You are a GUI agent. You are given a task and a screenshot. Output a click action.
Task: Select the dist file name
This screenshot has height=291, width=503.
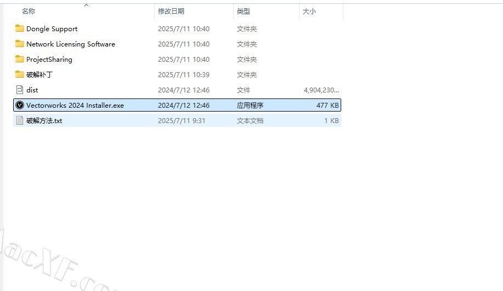coord(32,90)
